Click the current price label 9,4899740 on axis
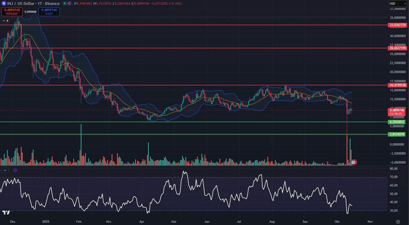This screenshot has width=409, height=225. [397, 110]
